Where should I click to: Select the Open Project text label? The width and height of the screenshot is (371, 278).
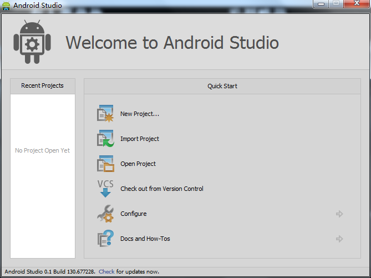click(138, 164)
